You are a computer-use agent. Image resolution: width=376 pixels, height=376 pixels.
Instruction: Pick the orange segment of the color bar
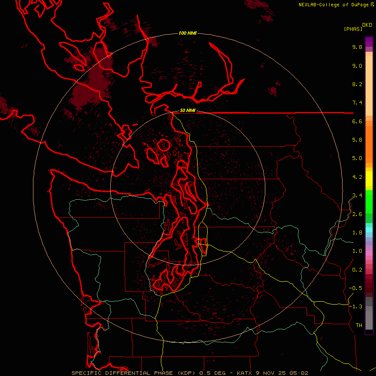[369, 145]
